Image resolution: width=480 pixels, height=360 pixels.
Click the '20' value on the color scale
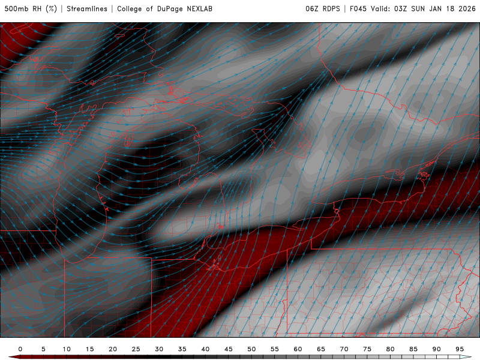(113, 349)
